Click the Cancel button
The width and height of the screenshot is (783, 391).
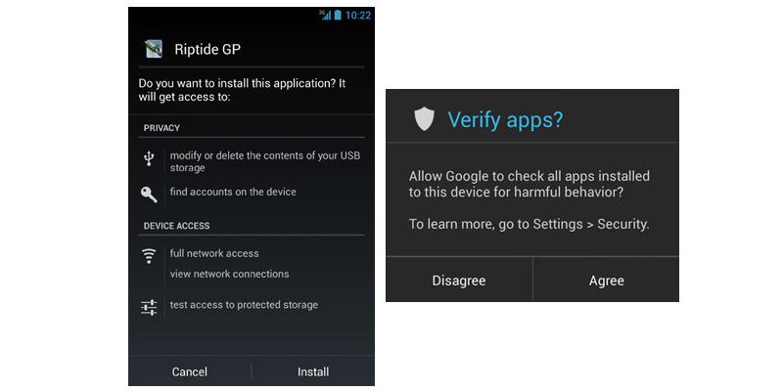click(189, 371)
